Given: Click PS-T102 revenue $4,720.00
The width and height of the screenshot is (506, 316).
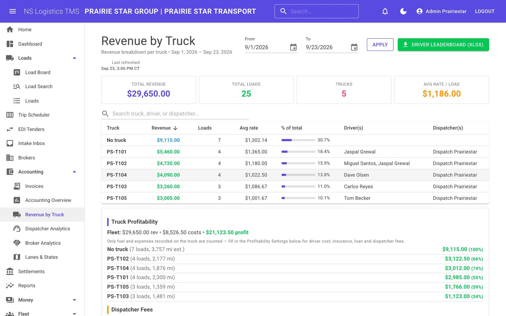Looking at the screenshot, I should click(168, 163).
